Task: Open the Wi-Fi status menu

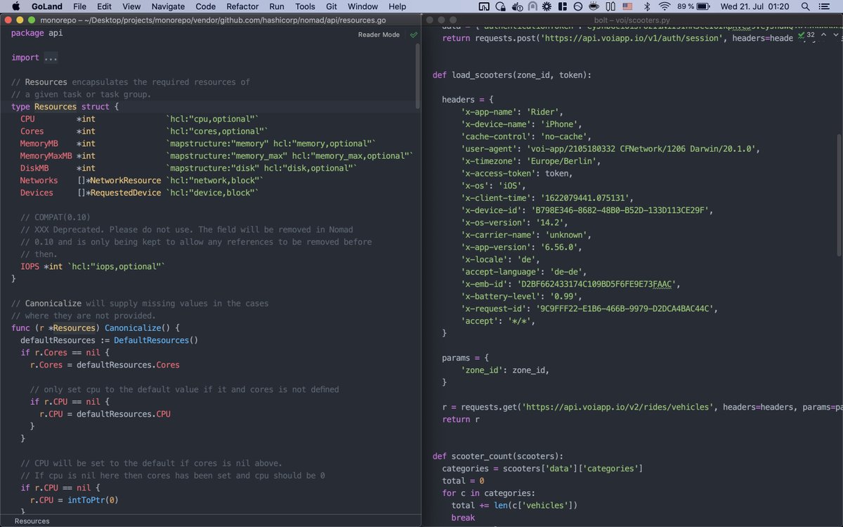Action: tap(665, 6)
